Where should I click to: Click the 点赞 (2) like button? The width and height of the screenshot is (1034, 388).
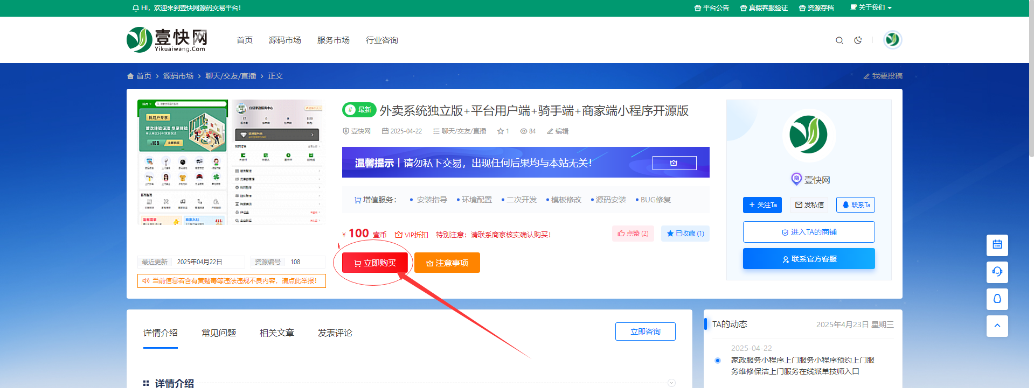pos(633,234)
